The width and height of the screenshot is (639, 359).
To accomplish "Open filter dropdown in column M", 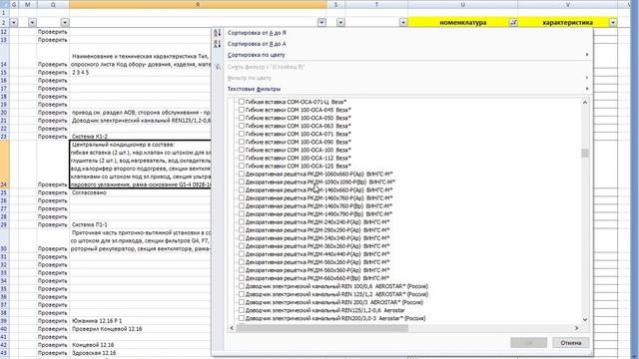I will [32, 23].
